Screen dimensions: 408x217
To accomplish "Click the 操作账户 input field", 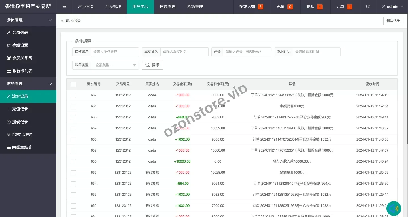I will (115, 52).
